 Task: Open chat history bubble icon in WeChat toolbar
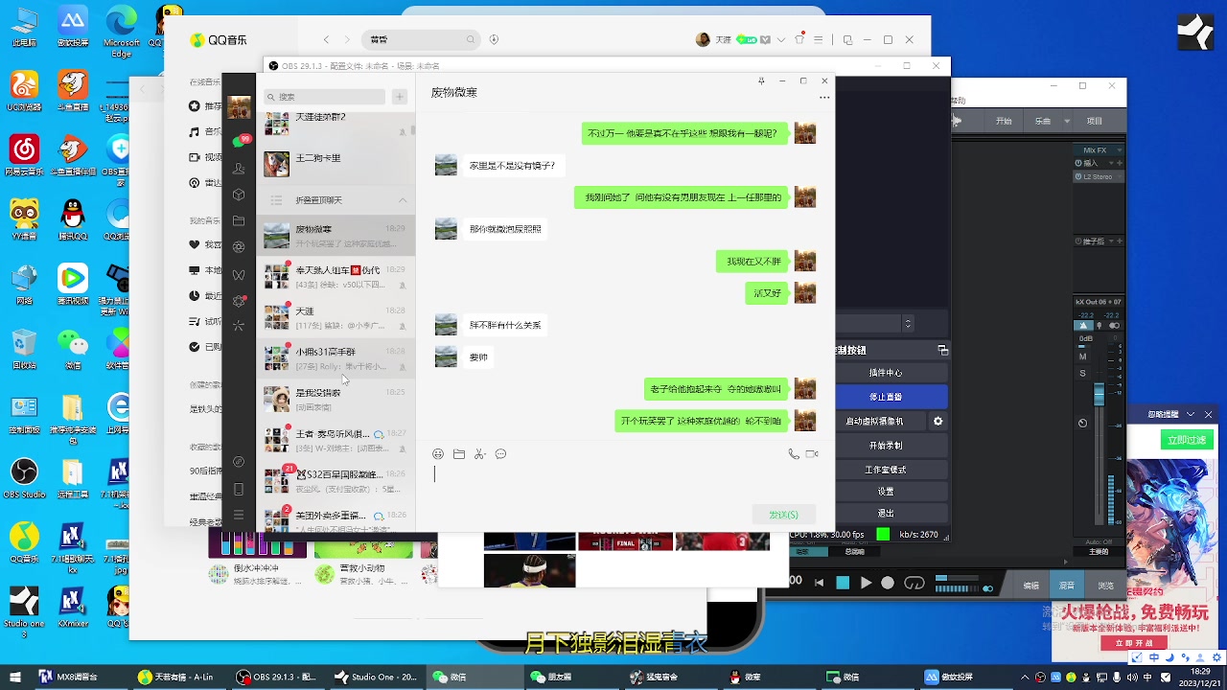(x=500, y=454)
